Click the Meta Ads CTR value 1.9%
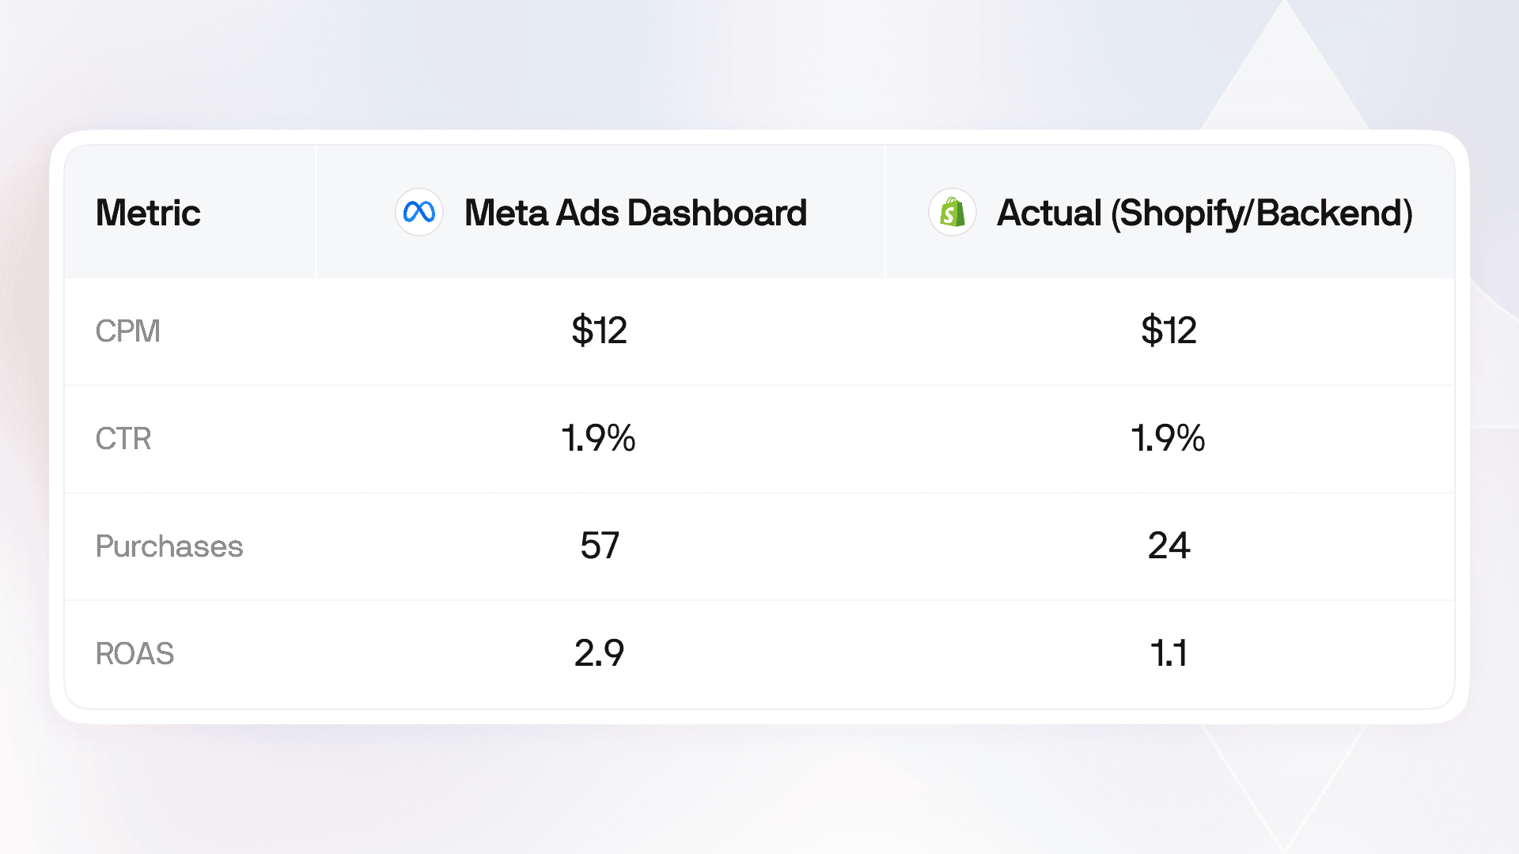The image size is (1519, 854). [598, 438]
